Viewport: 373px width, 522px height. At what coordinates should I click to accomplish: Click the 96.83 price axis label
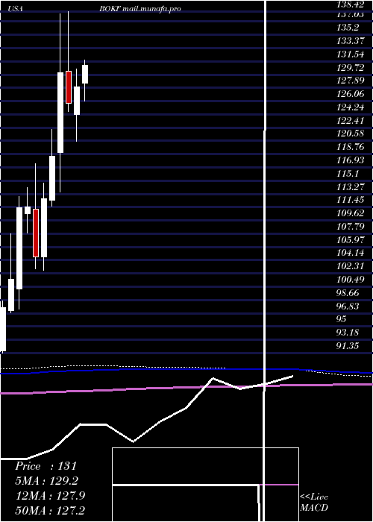pos(348,306)
